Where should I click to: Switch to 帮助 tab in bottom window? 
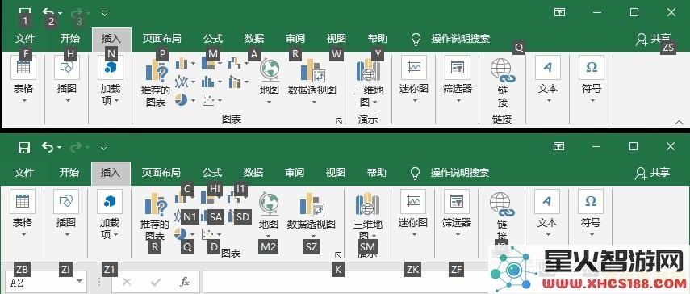pos(377,173)
